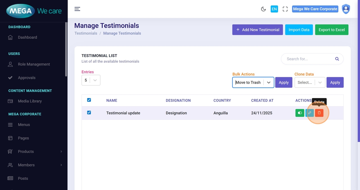Open Role Management in sidebar
Image resolution: width=360 pixels, height=190 pixels.
pos(34,64)
